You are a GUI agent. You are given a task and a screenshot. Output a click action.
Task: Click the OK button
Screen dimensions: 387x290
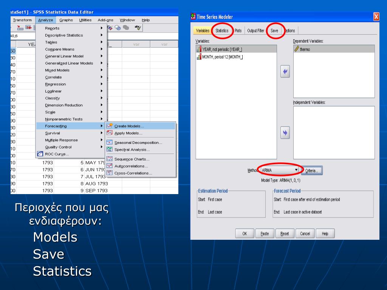pyautogui.click(x=245, y=233)
